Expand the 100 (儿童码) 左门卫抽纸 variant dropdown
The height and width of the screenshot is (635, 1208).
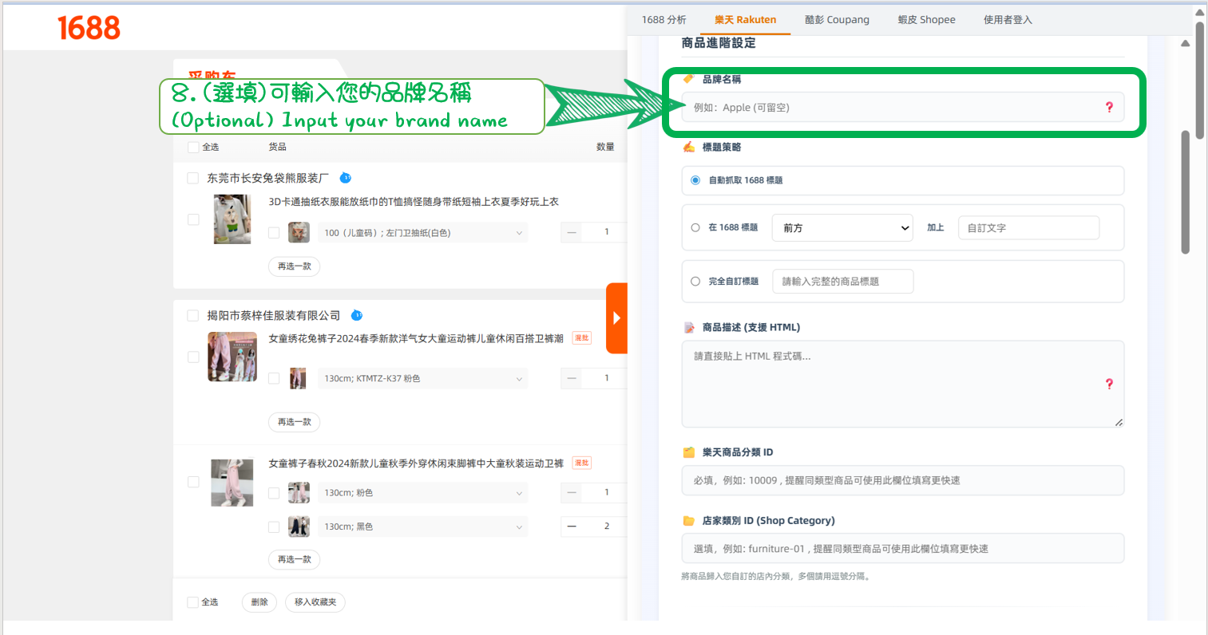pyautogui.click(x=423, y=233)
